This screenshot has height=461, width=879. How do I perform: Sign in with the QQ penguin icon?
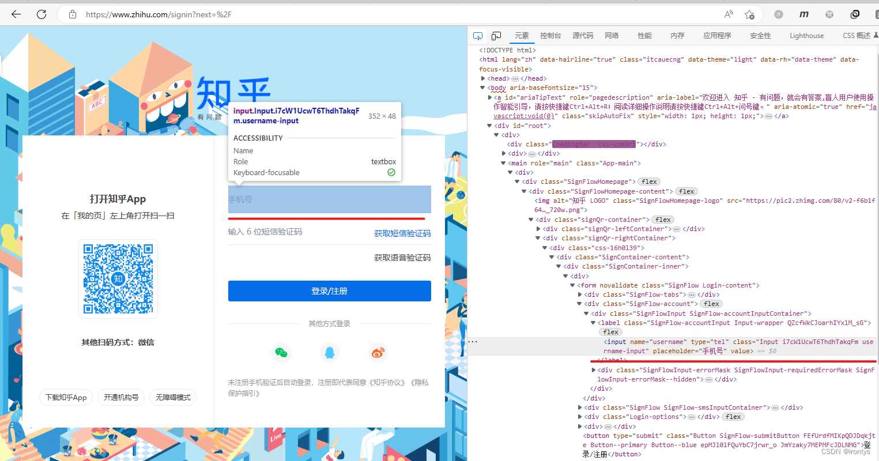330,353
